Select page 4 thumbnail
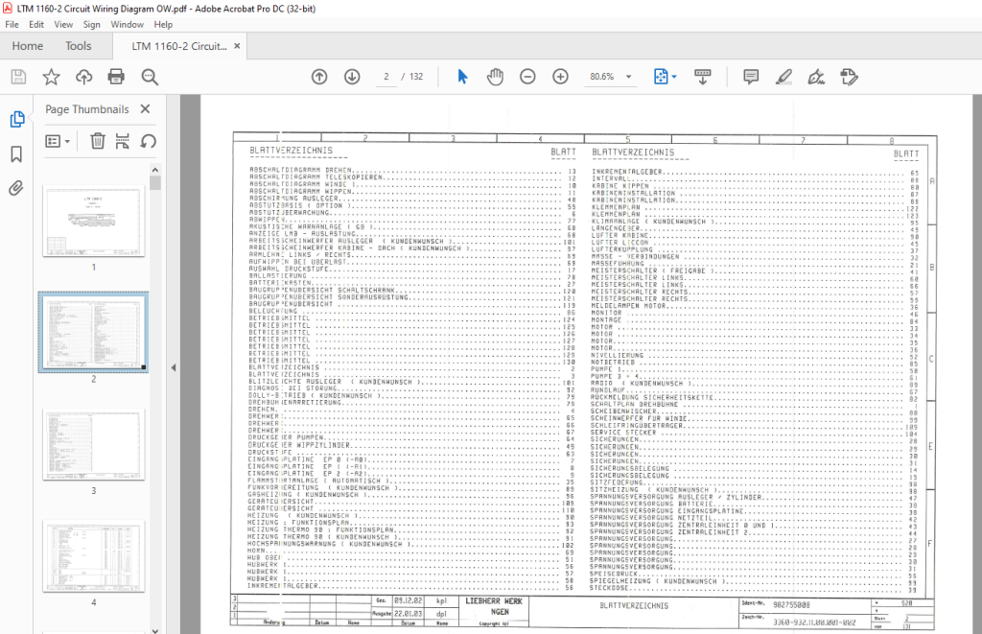982x634 pixels. (93, 556)
